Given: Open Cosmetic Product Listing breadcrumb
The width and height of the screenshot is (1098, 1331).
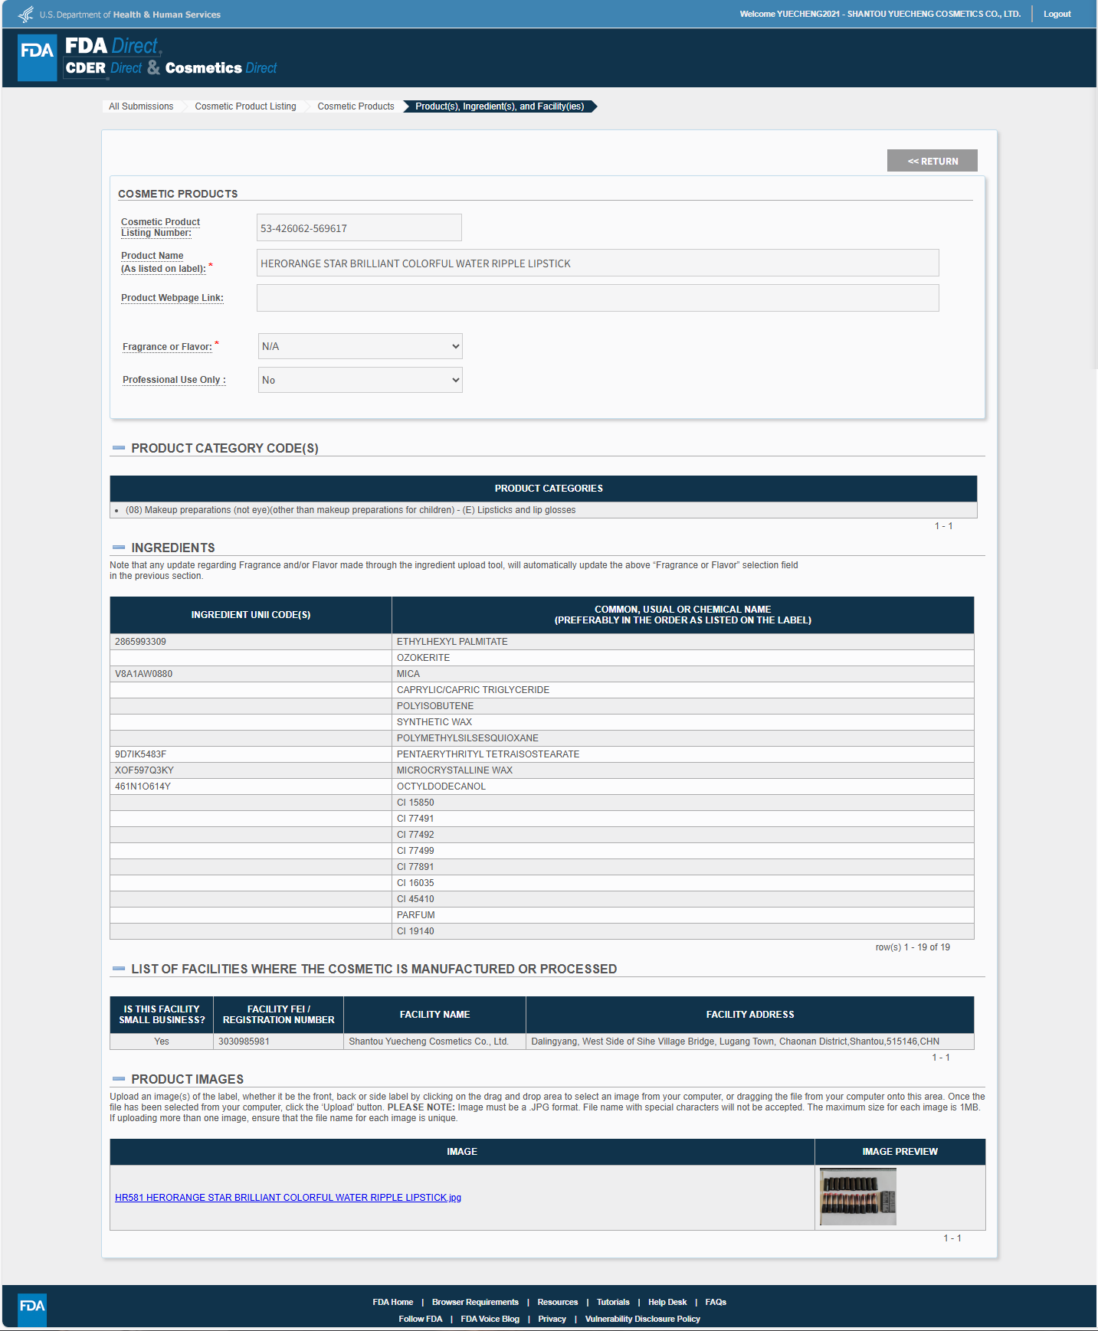Looking at the screenshot, I should tap(245, 106).
